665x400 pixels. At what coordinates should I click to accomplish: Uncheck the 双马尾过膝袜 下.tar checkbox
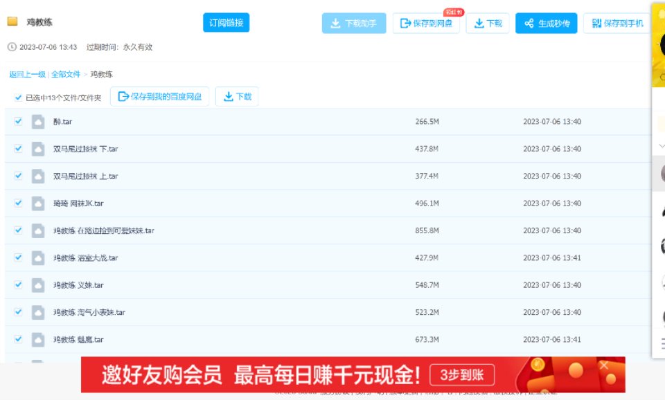[18, 148]
